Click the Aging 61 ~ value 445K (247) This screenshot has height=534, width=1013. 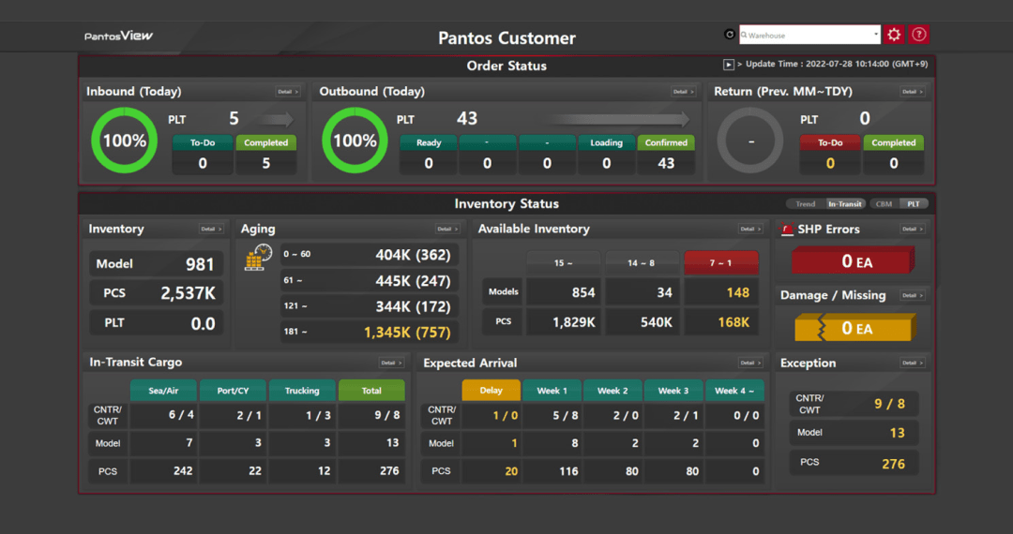coord(413,280)
